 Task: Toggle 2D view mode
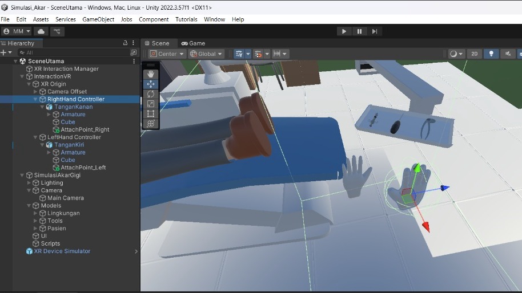click(x=473, y=54)
